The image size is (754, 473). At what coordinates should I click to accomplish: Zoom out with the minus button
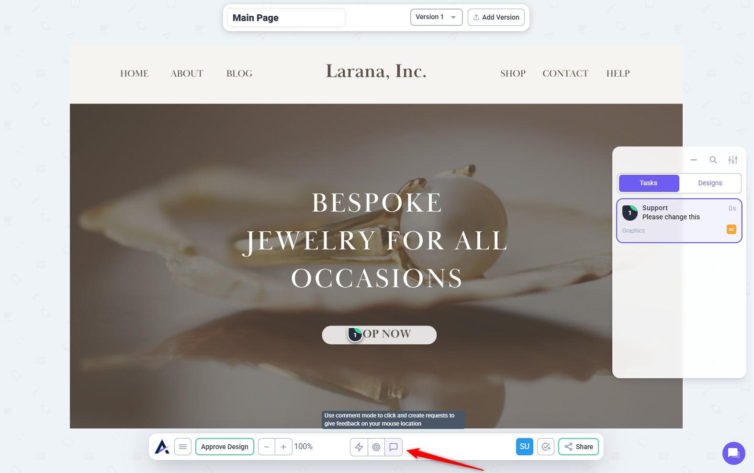[267, 447]
